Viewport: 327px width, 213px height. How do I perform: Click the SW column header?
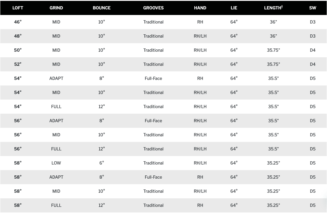click(x=313, y=8)
